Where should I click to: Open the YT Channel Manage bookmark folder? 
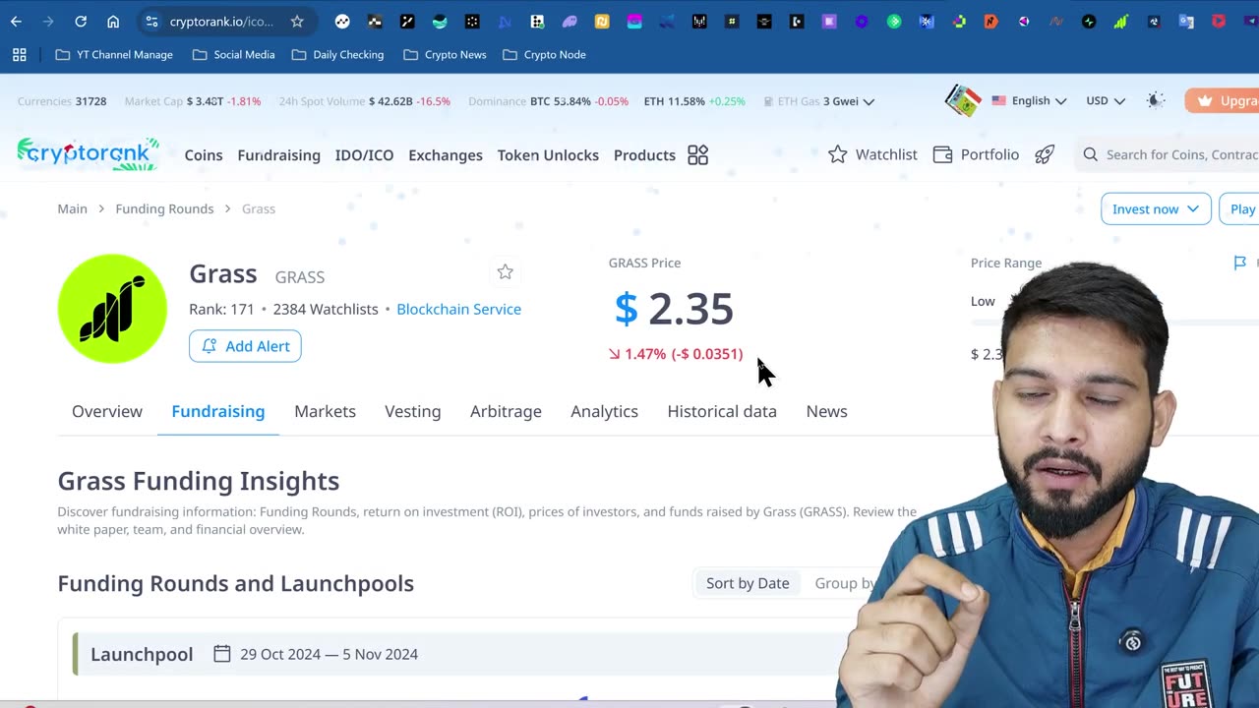click(x=114, y=55)
